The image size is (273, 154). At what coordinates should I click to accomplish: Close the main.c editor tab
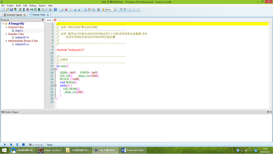pyautogui.click(x=55, y=20)
